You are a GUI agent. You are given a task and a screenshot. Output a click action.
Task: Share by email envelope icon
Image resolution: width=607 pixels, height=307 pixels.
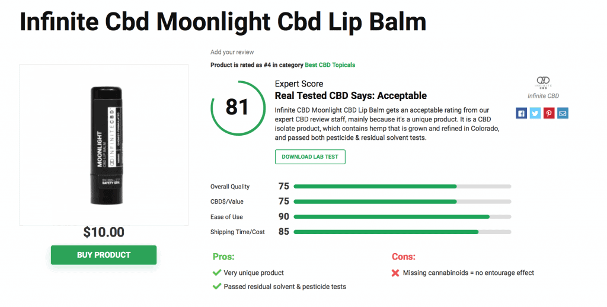(x=563, y=113)
